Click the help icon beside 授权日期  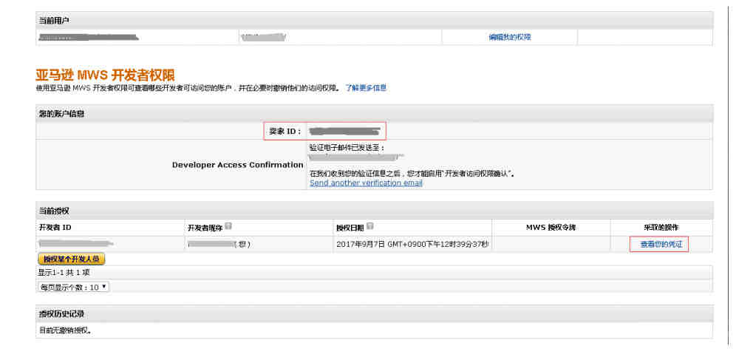click(x=369, y=226)
